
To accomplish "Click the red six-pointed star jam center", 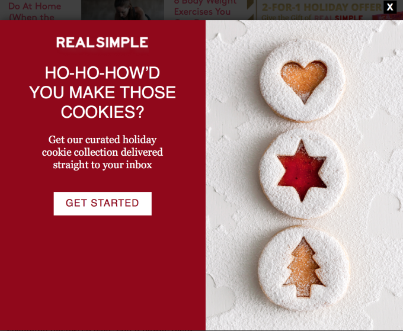I will (x=302, y=171).
